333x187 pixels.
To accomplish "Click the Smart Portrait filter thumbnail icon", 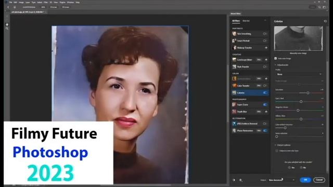I will [x=234, y=41].
